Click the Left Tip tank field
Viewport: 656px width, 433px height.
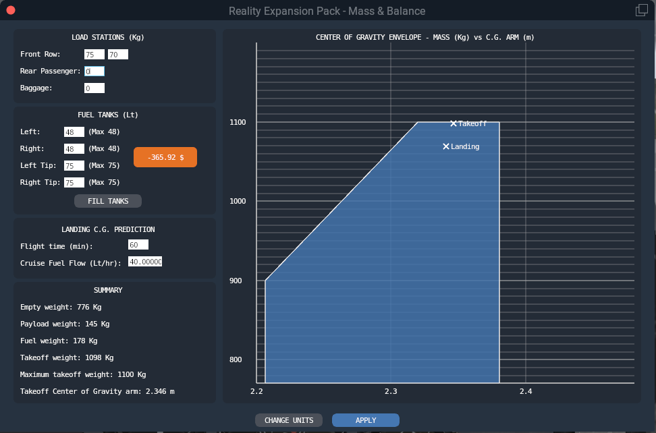(74, 166)
